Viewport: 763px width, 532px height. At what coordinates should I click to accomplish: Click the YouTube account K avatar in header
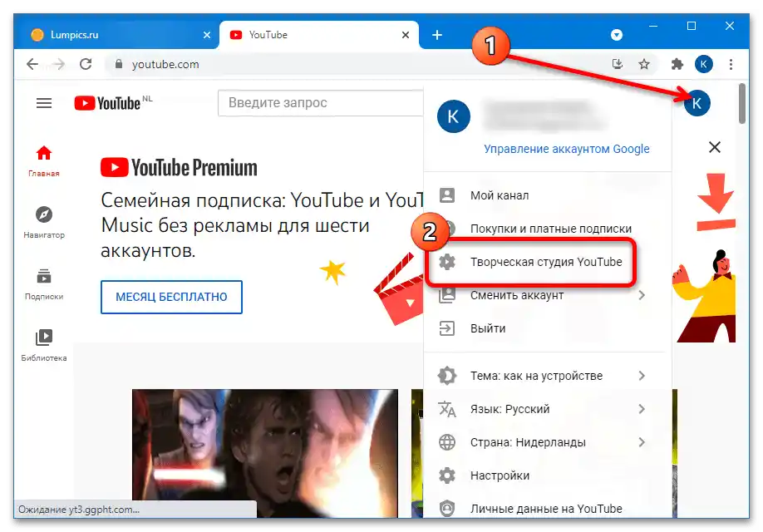point(697,103)
